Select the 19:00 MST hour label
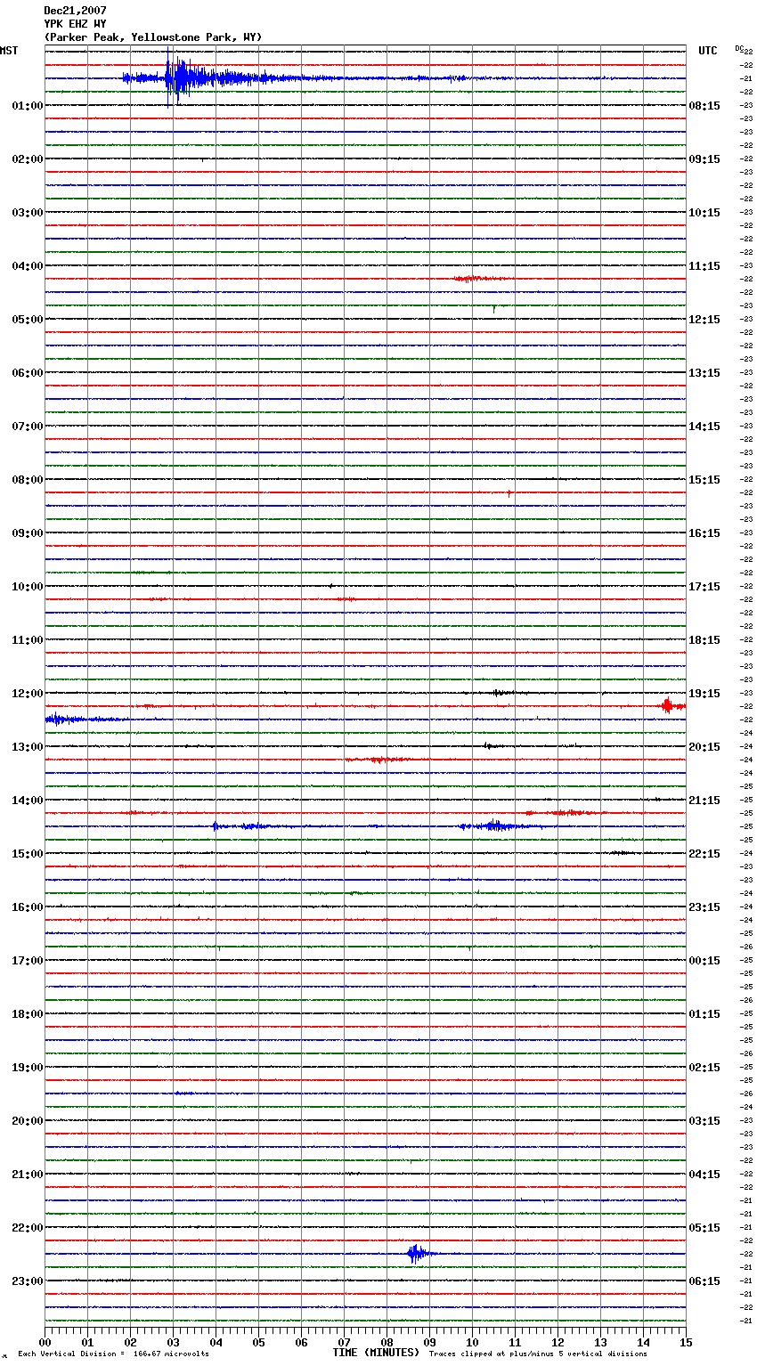The width and height of the screenshot is (757, 1366). click(x=28, y=1068)
